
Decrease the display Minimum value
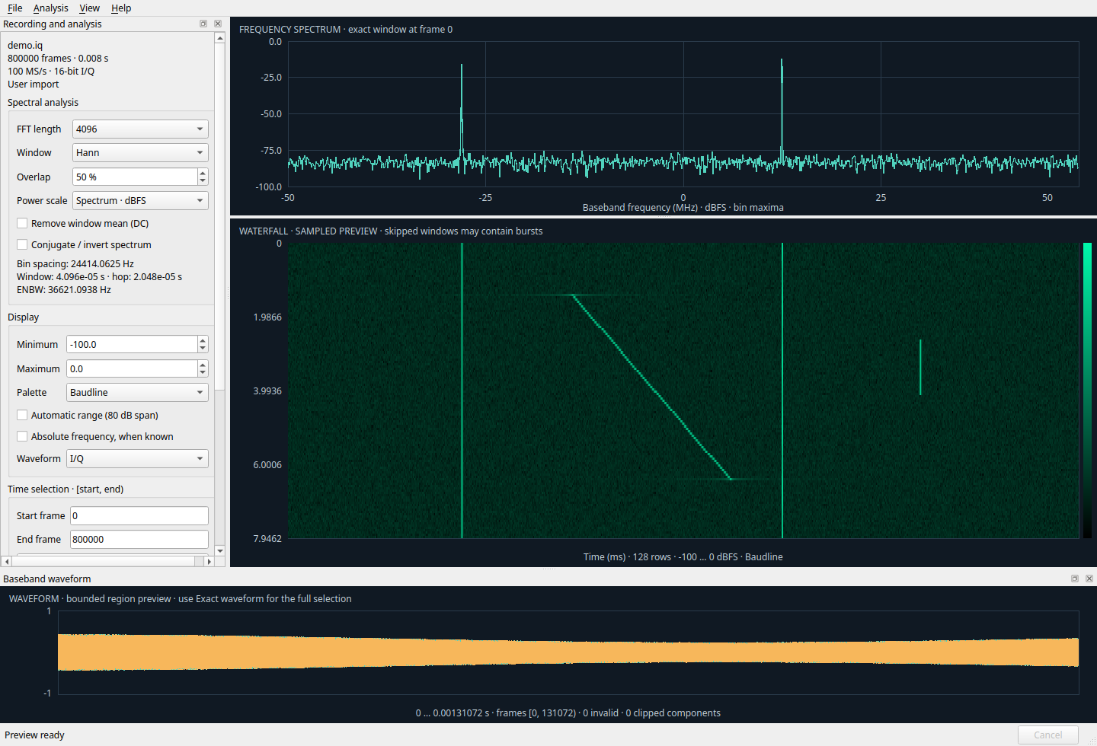point(203,349)
